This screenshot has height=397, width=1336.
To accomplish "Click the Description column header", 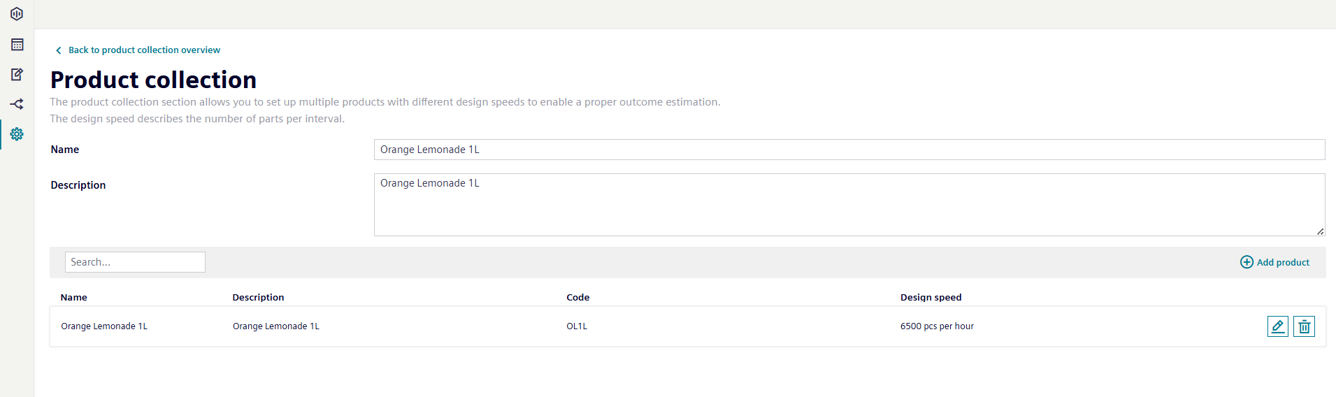I will click(x=258, y=298).
